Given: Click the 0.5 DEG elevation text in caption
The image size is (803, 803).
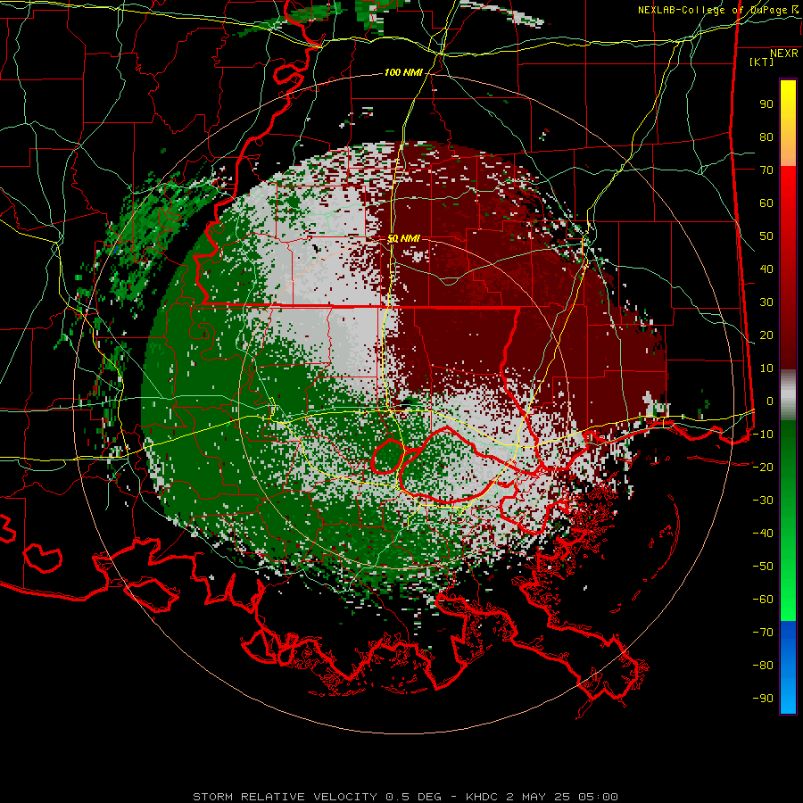Looking at the screenshot, I should click(413, 797).
